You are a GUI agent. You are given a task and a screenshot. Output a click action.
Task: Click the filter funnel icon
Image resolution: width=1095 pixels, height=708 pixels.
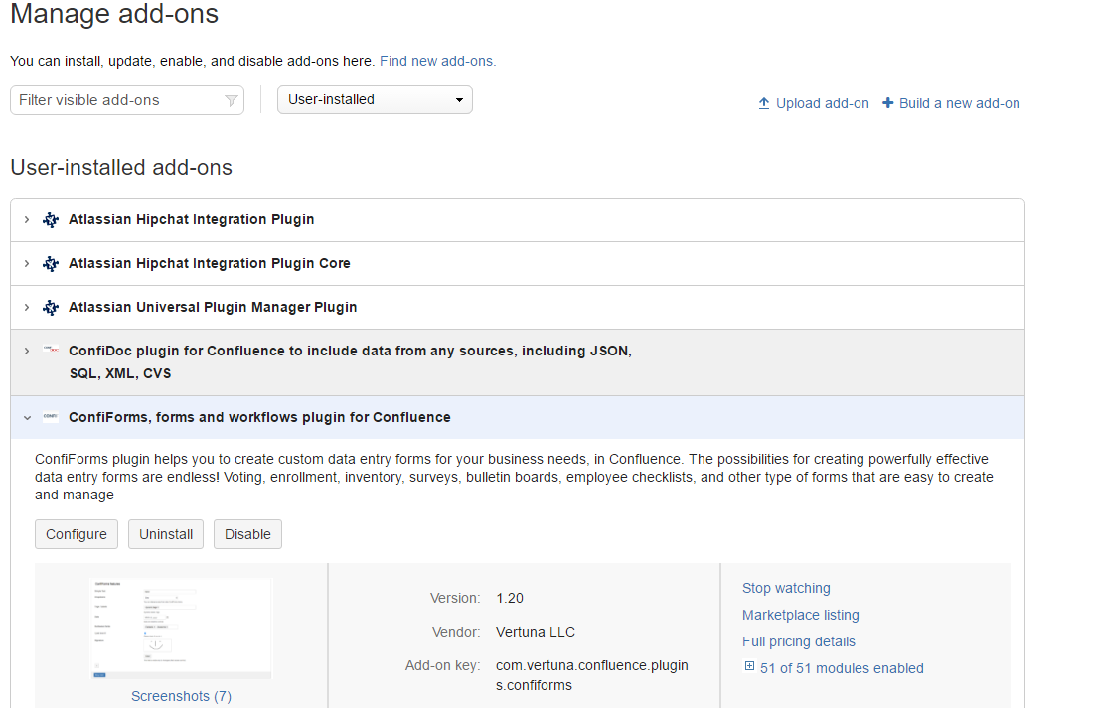(x=232, y=101)
